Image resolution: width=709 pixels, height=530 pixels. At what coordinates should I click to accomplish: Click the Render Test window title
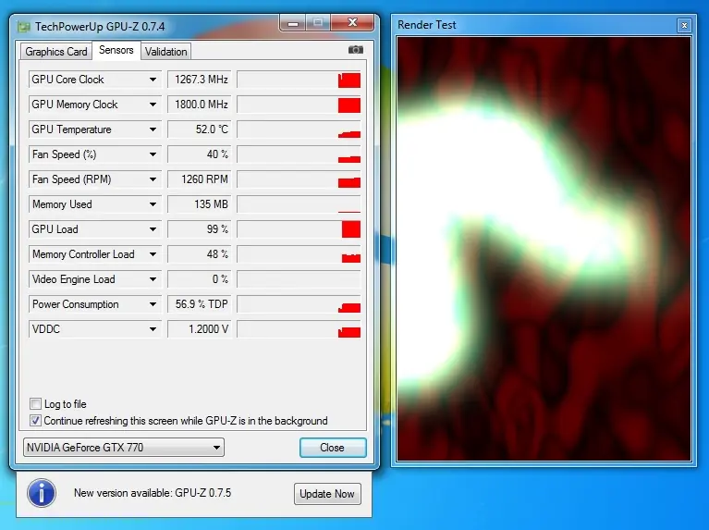426,25
